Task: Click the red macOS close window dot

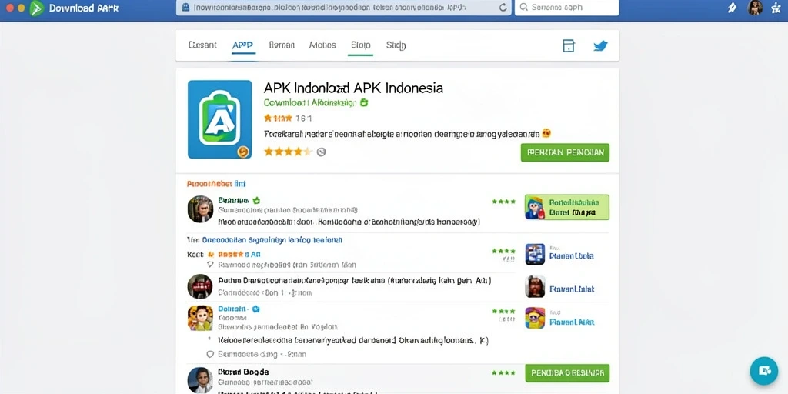Action: pos(9,8)
